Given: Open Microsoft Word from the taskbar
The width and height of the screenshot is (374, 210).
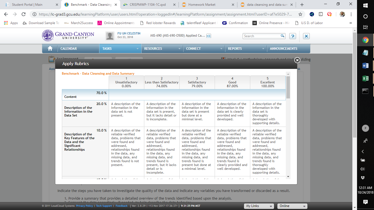Looking at the screenshot, I should pyautogui.click(x=366, y=66).
